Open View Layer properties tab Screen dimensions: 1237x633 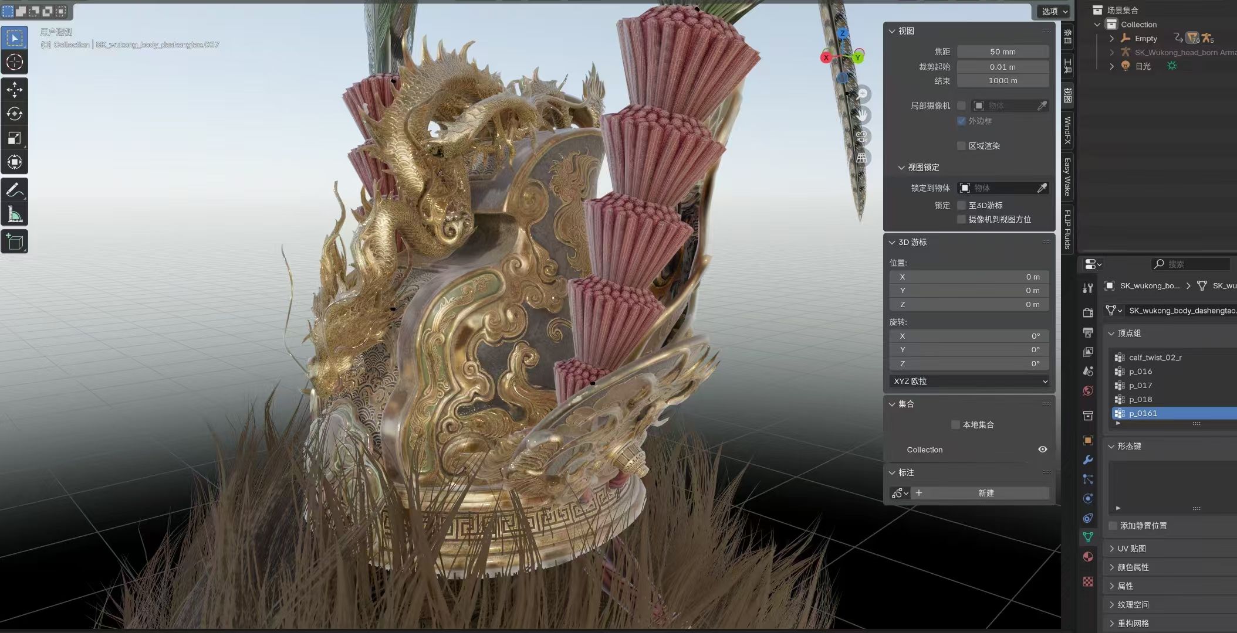(x=1088, y=352)
